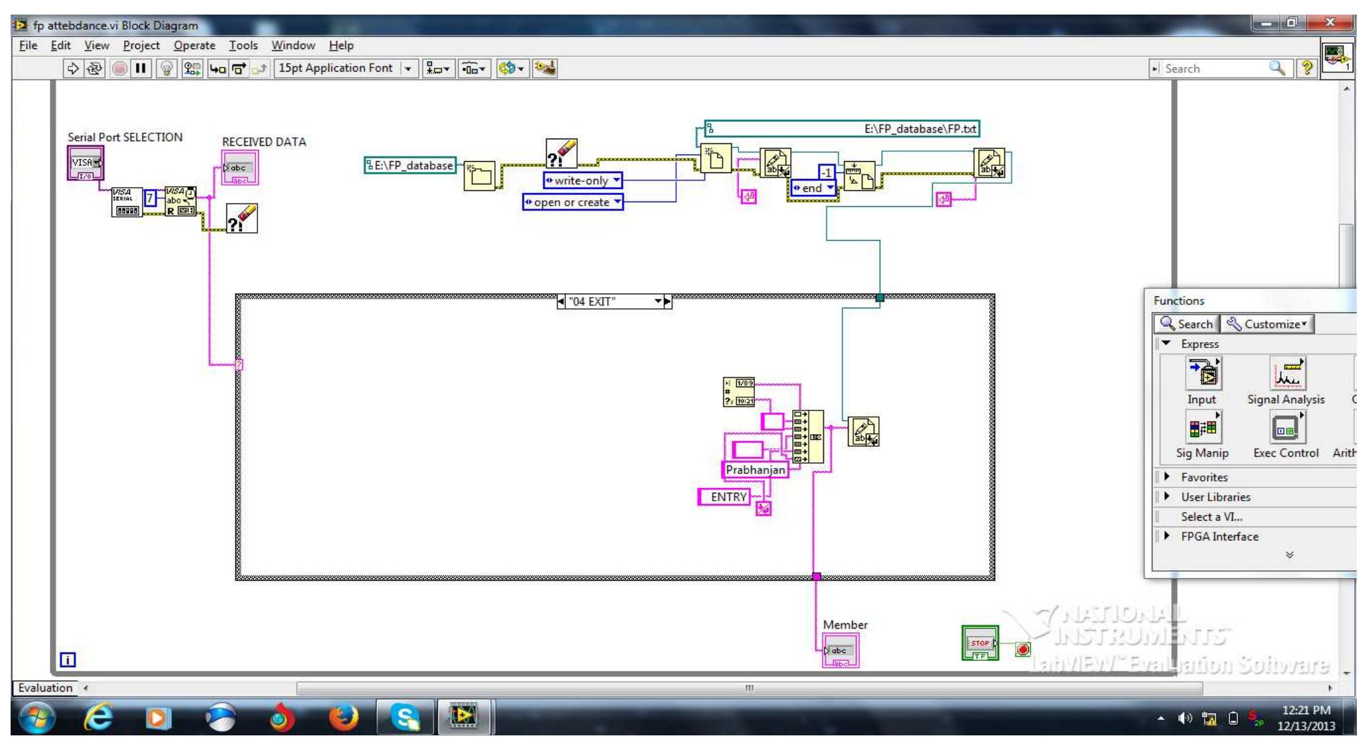Select the Clean Up Diagram toolbar icon
Image resolution: width=1370 pixels, height=742 pixels.
(x=545, y=67)
